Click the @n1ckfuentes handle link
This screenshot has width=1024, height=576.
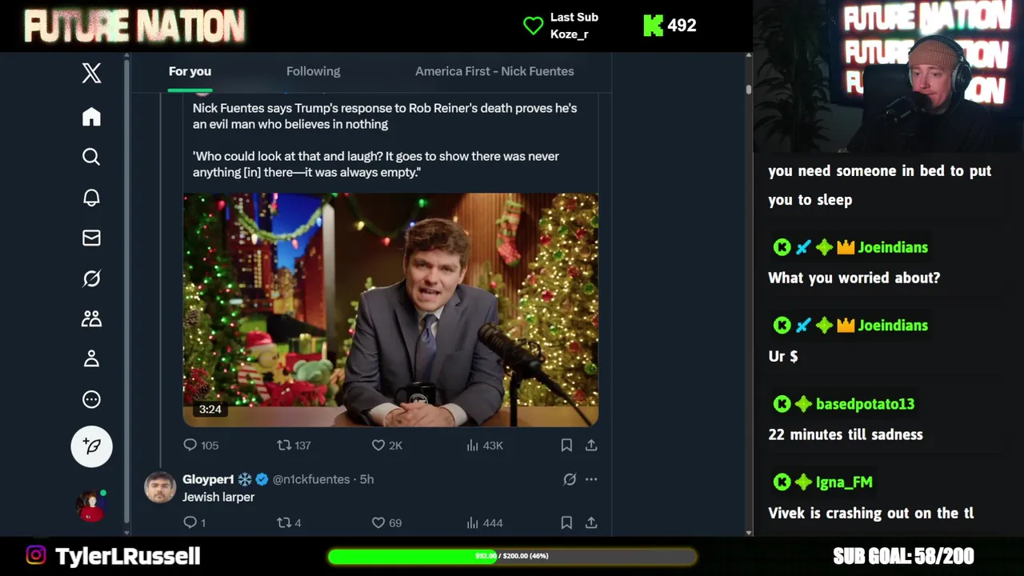click(311, 479)
